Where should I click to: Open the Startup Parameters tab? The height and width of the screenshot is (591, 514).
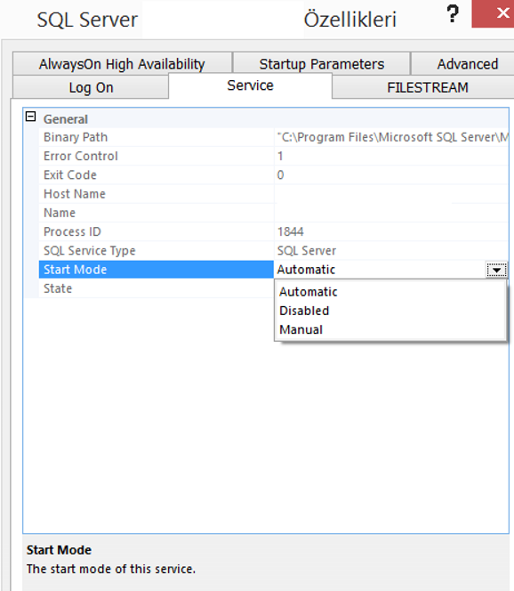pos(322,64)
